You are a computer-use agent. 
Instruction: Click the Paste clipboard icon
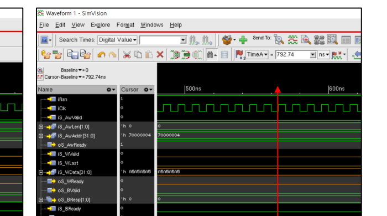pos(149,55)
